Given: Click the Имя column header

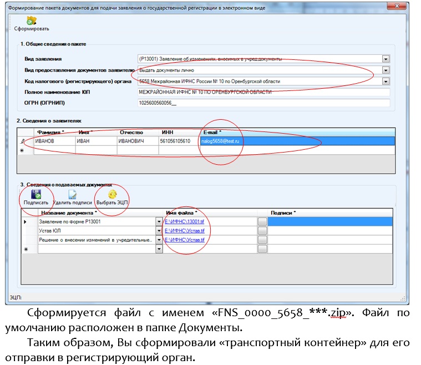Looking at the screenshot, I should [x=96, y=133].
